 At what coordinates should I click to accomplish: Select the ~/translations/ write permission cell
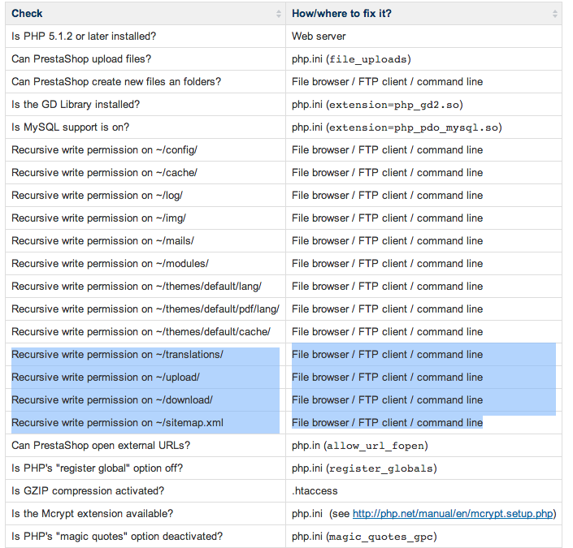pyautogui.click(x=118, y=355)
